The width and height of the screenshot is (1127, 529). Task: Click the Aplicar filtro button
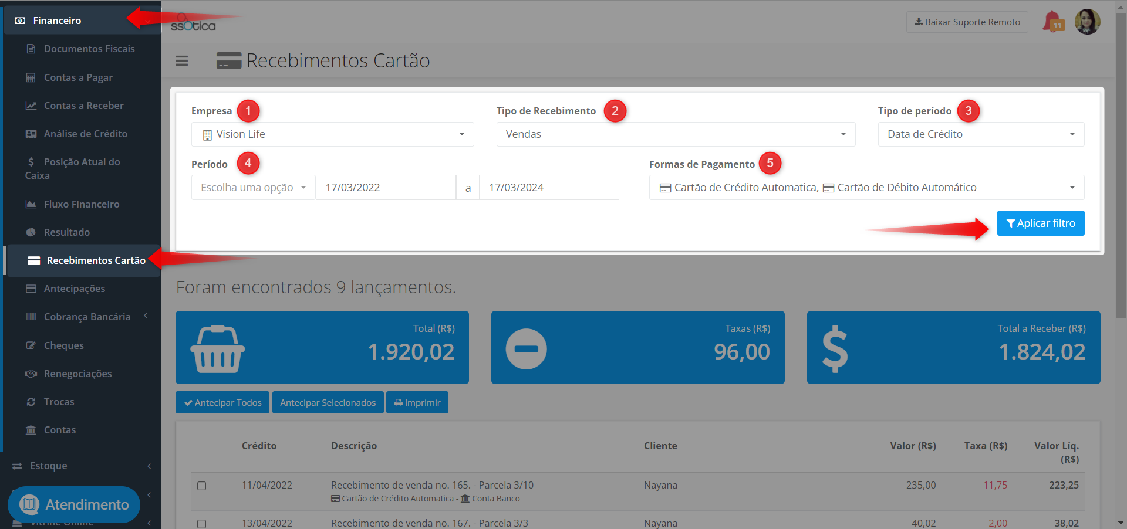point(1041,223)
